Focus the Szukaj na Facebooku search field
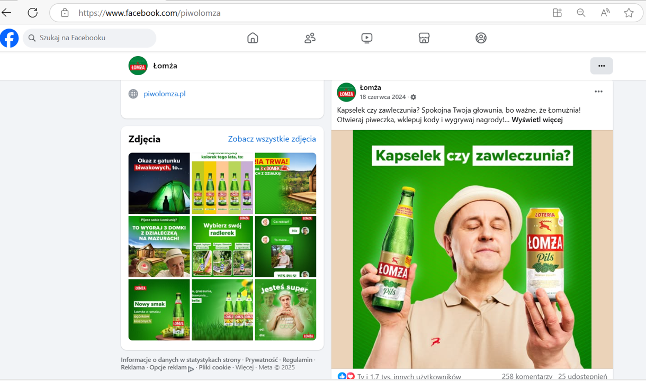This screenshot has height=381, width=646. tap(89, 38)
